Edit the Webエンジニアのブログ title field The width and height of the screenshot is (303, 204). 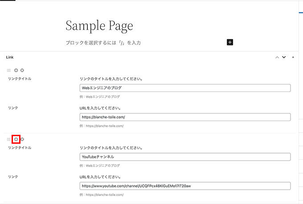click(185, 88)
